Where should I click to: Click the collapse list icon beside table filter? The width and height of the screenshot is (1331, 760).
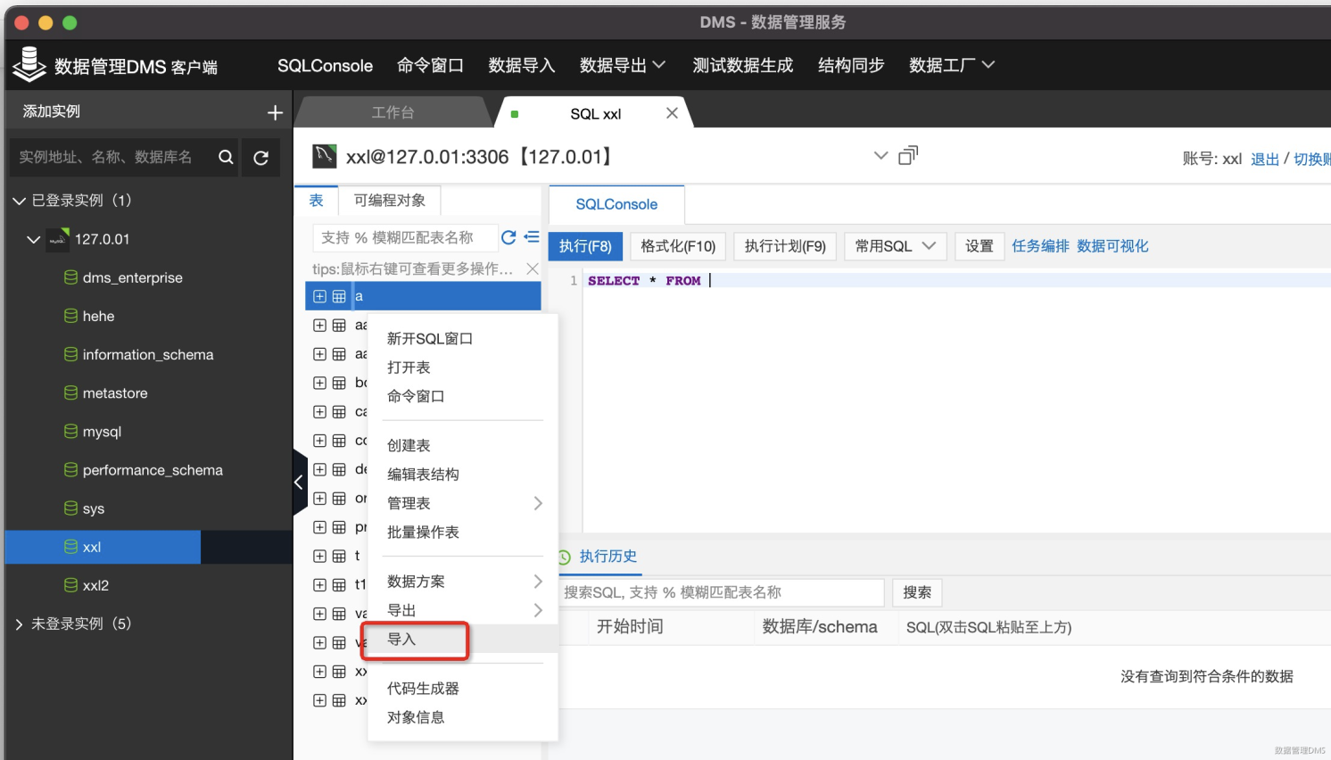pyautogui.click(x=532, y=237)
